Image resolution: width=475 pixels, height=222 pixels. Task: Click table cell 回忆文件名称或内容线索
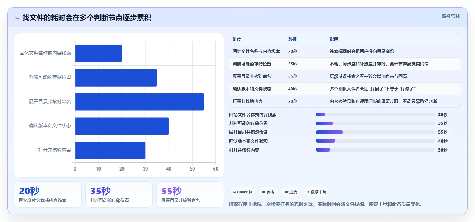click(256, 51)
